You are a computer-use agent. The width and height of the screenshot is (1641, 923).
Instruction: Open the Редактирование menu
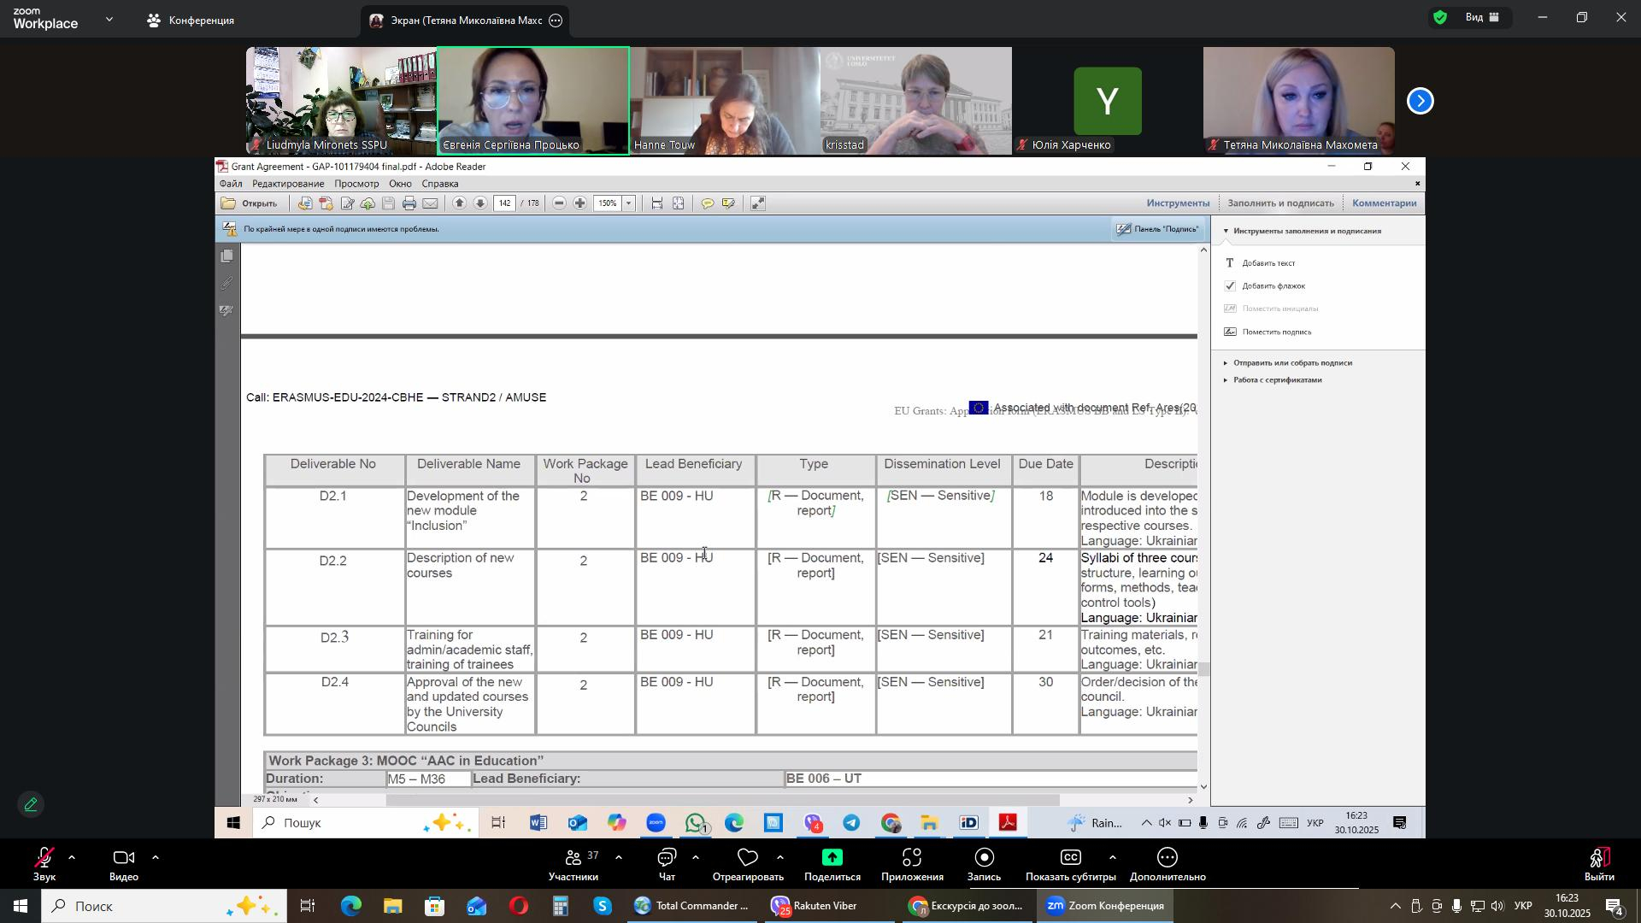tap(288, 184)
